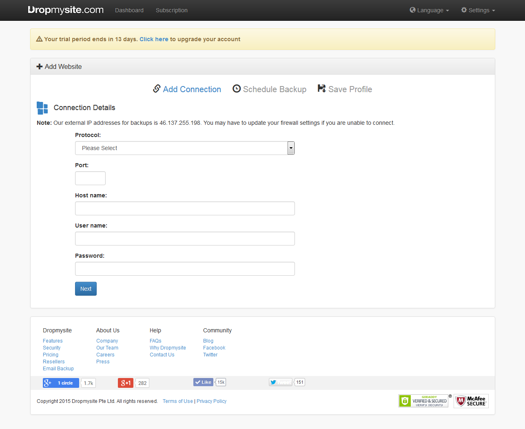The width and height of the screenshot is (525, 429).
Task: Click the gear icon beside Settings
Action: point(464,10)
